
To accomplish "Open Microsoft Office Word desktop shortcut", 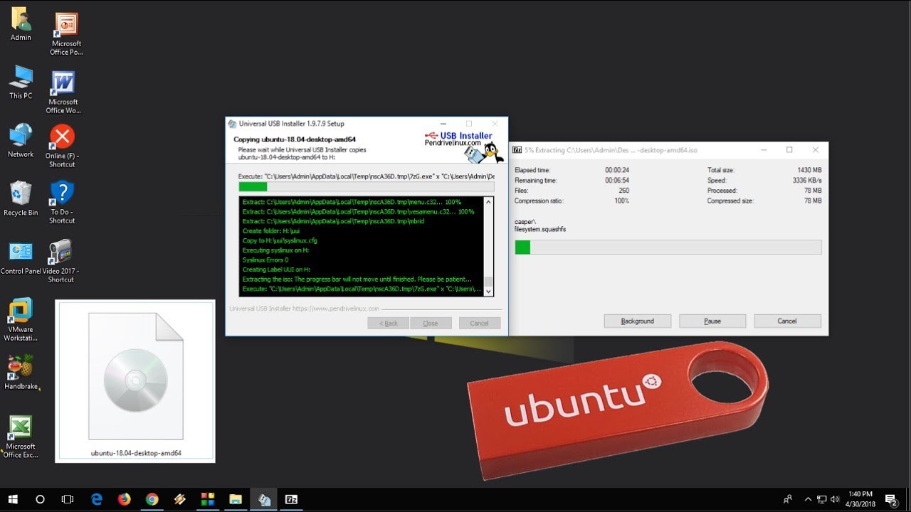I will [63, 92].
